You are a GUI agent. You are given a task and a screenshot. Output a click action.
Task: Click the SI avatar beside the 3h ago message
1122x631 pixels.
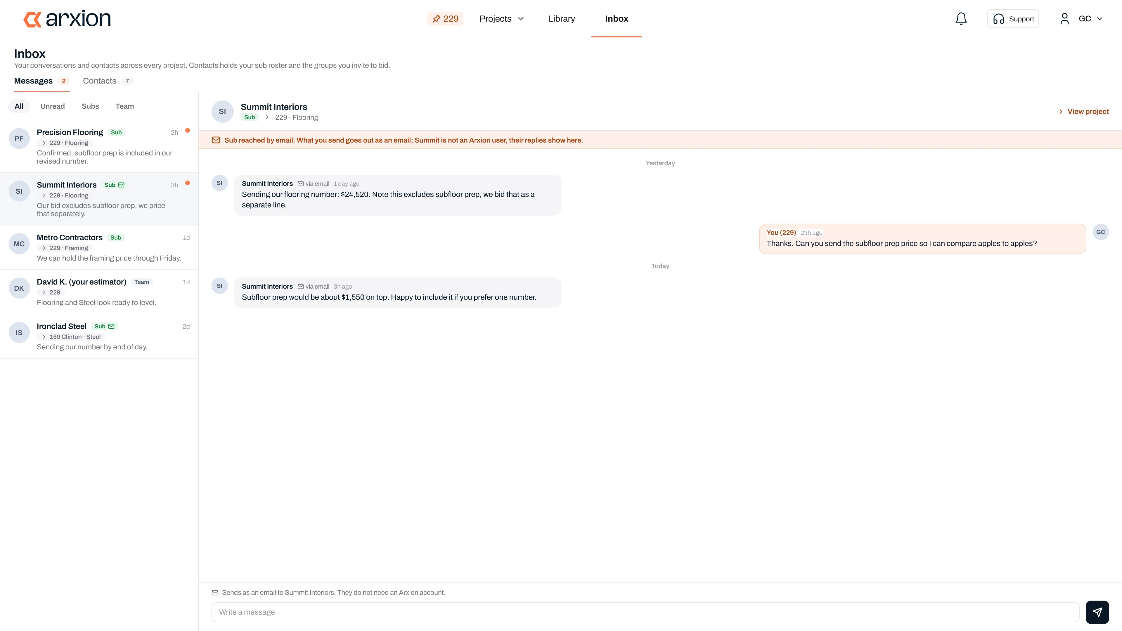(219, 286)
